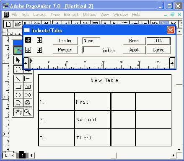This screenshot has height=161, width=184.
Task: Open the Element menu
Action: coord(71,15)
